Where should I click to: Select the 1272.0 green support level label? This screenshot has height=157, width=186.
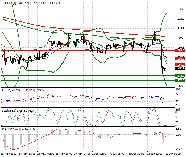click(180, 80)
